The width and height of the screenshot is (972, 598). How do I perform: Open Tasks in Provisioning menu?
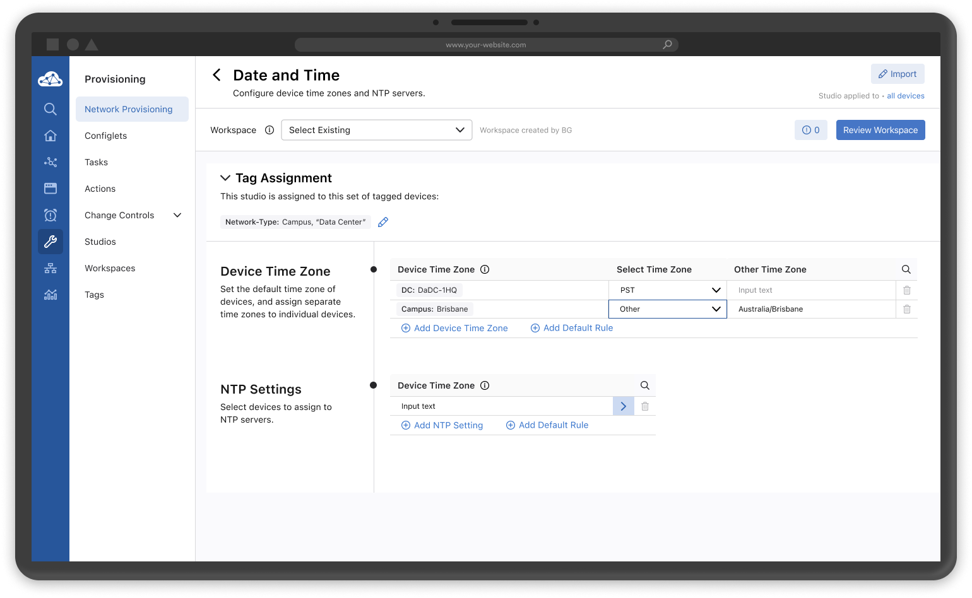pyautogui.click(x=97, y=162)
